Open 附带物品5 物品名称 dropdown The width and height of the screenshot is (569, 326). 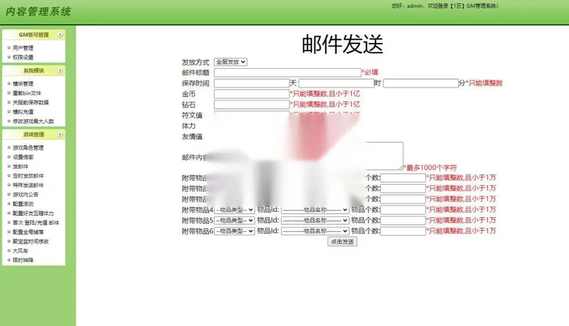click(315, 220)
